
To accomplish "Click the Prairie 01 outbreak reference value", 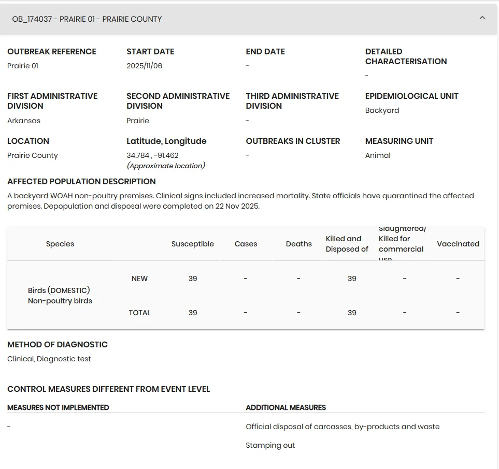I will pyautogui.click(x=23, y=66).
